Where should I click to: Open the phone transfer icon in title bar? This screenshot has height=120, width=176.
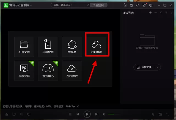(125, 5)
